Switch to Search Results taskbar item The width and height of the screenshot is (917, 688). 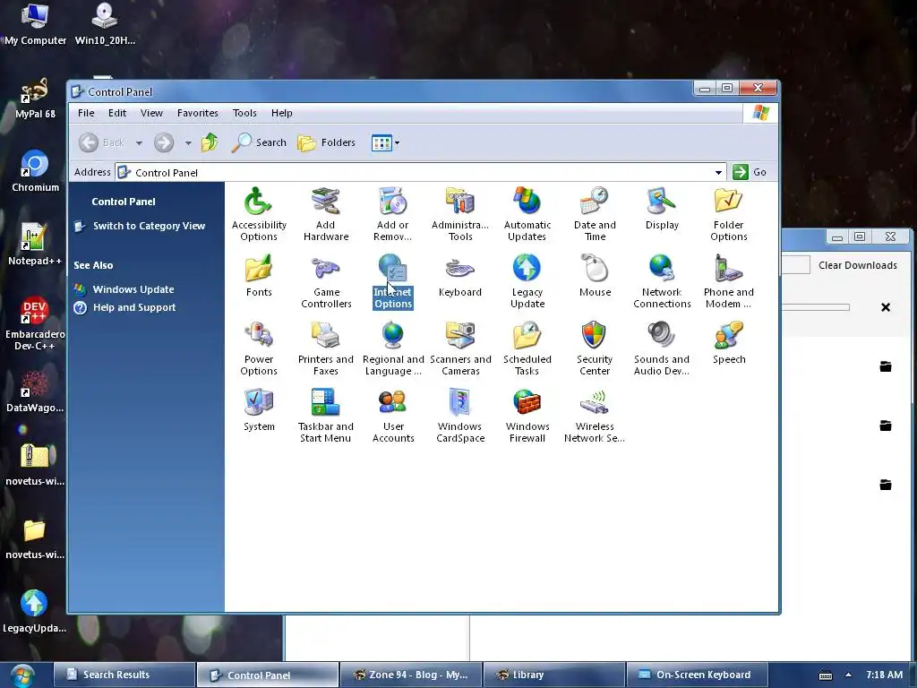[124, 675]
